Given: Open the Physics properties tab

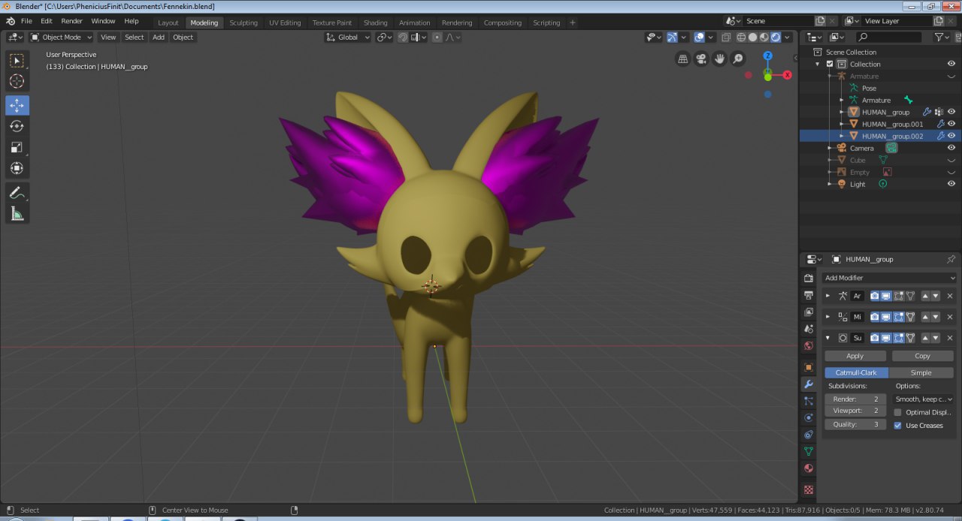Looking at the screenshot, I should [809, 417].
